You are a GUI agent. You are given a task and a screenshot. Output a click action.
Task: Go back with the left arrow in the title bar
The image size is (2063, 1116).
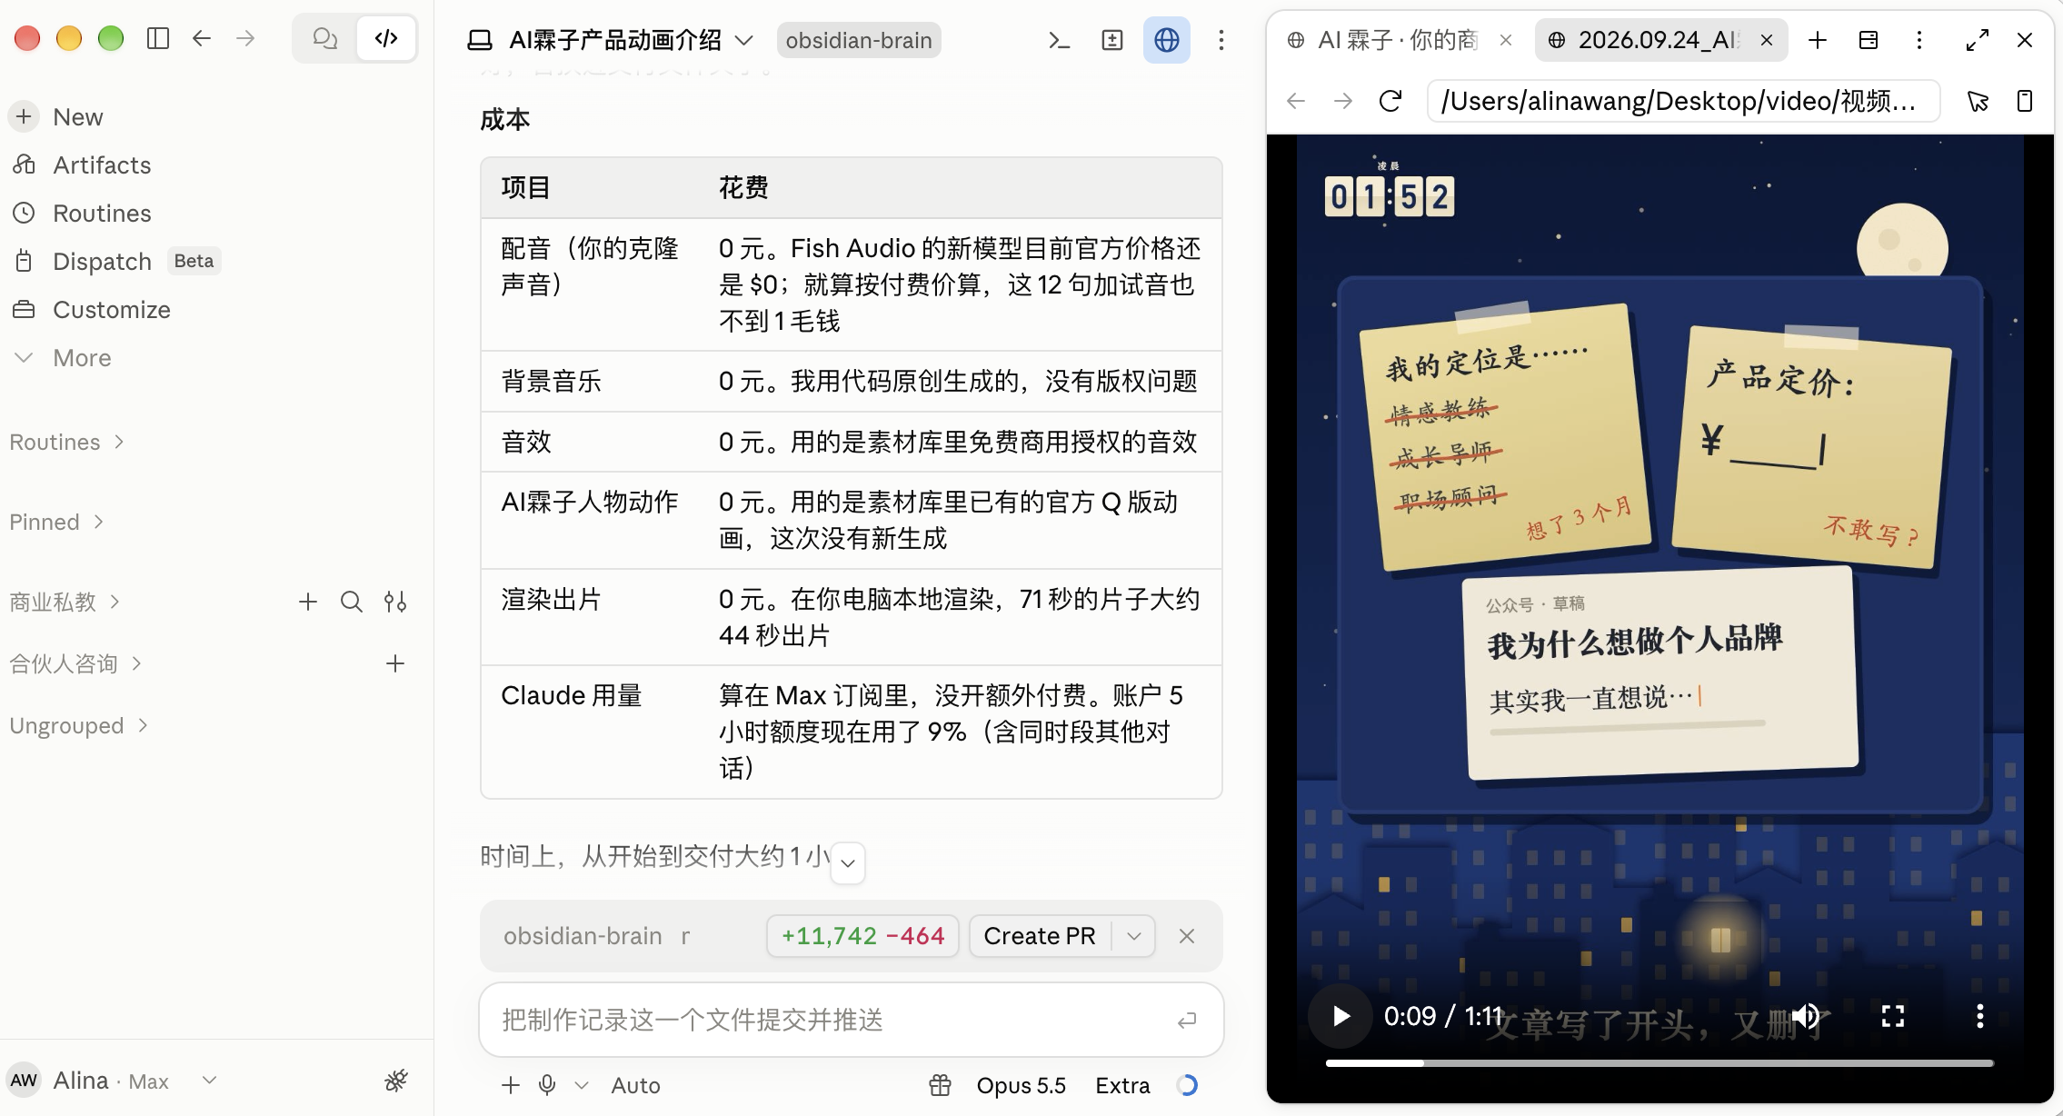point(202,38)
